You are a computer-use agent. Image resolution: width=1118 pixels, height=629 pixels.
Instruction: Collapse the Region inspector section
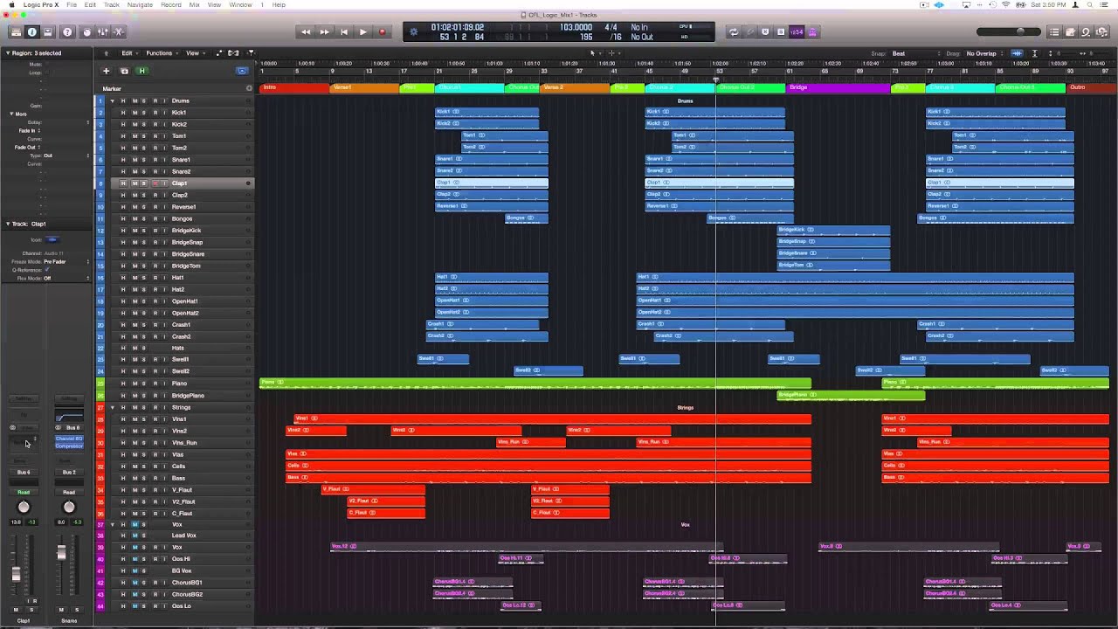click(x=8, y=53)
